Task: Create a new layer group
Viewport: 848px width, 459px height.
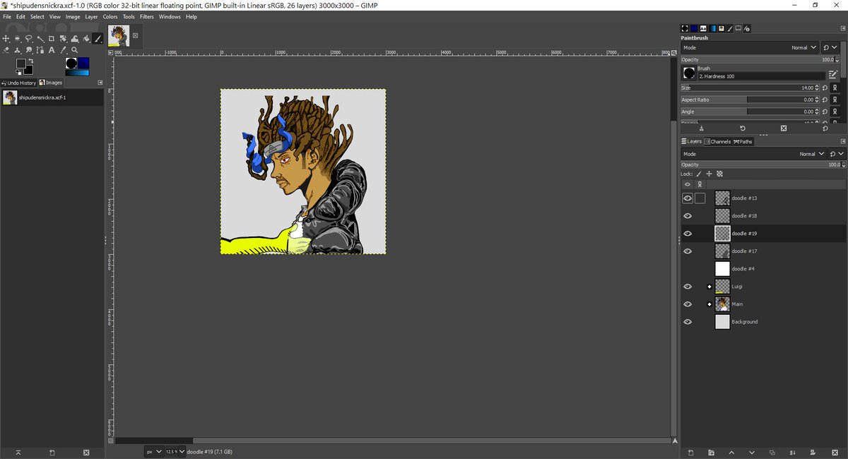Action: (x=711, y=452)
